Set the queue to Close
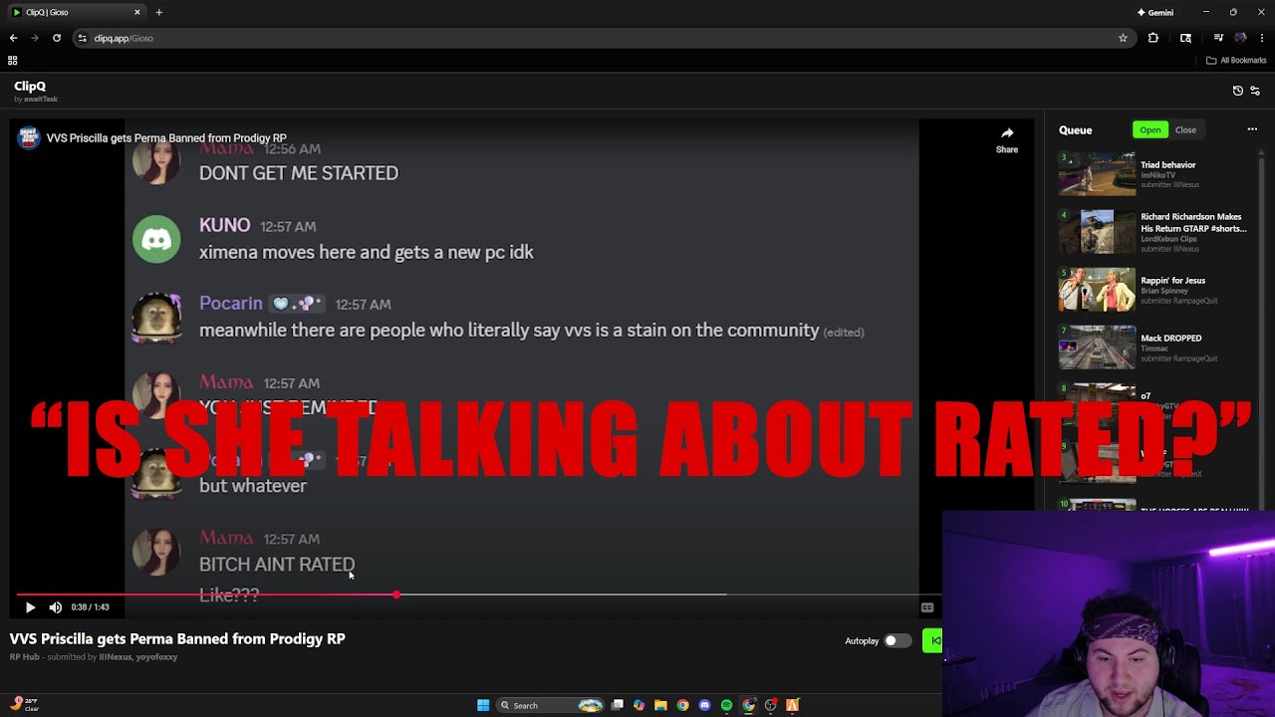This screenshot has width=1275, height=717. (x=1185, y=129)
